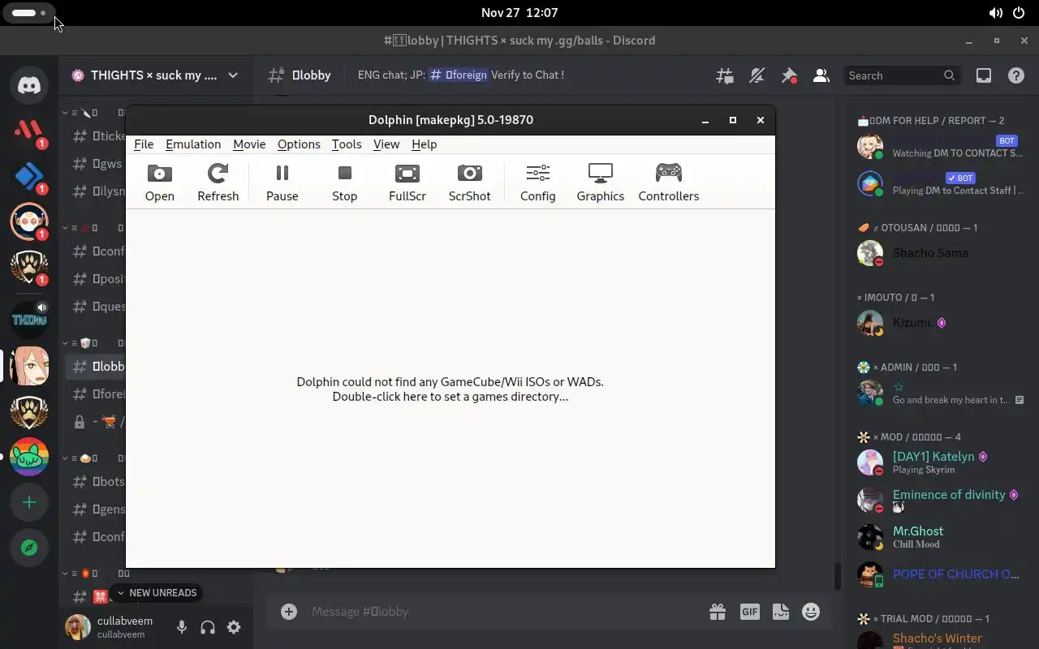This screenshot has height=649, width=1039.
Task: Open the pink-haired anime server icon
Action: [29, 367]
